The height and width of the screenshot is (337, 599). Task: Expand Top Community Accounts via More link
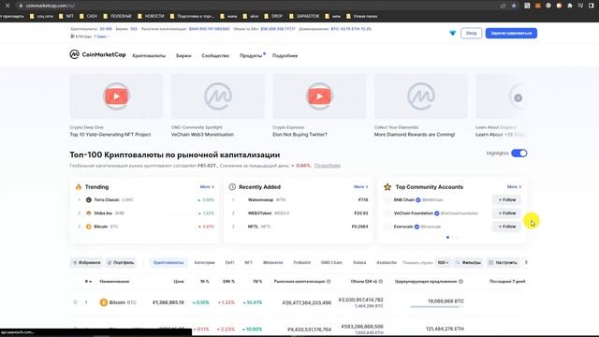[x=514, y=187]
